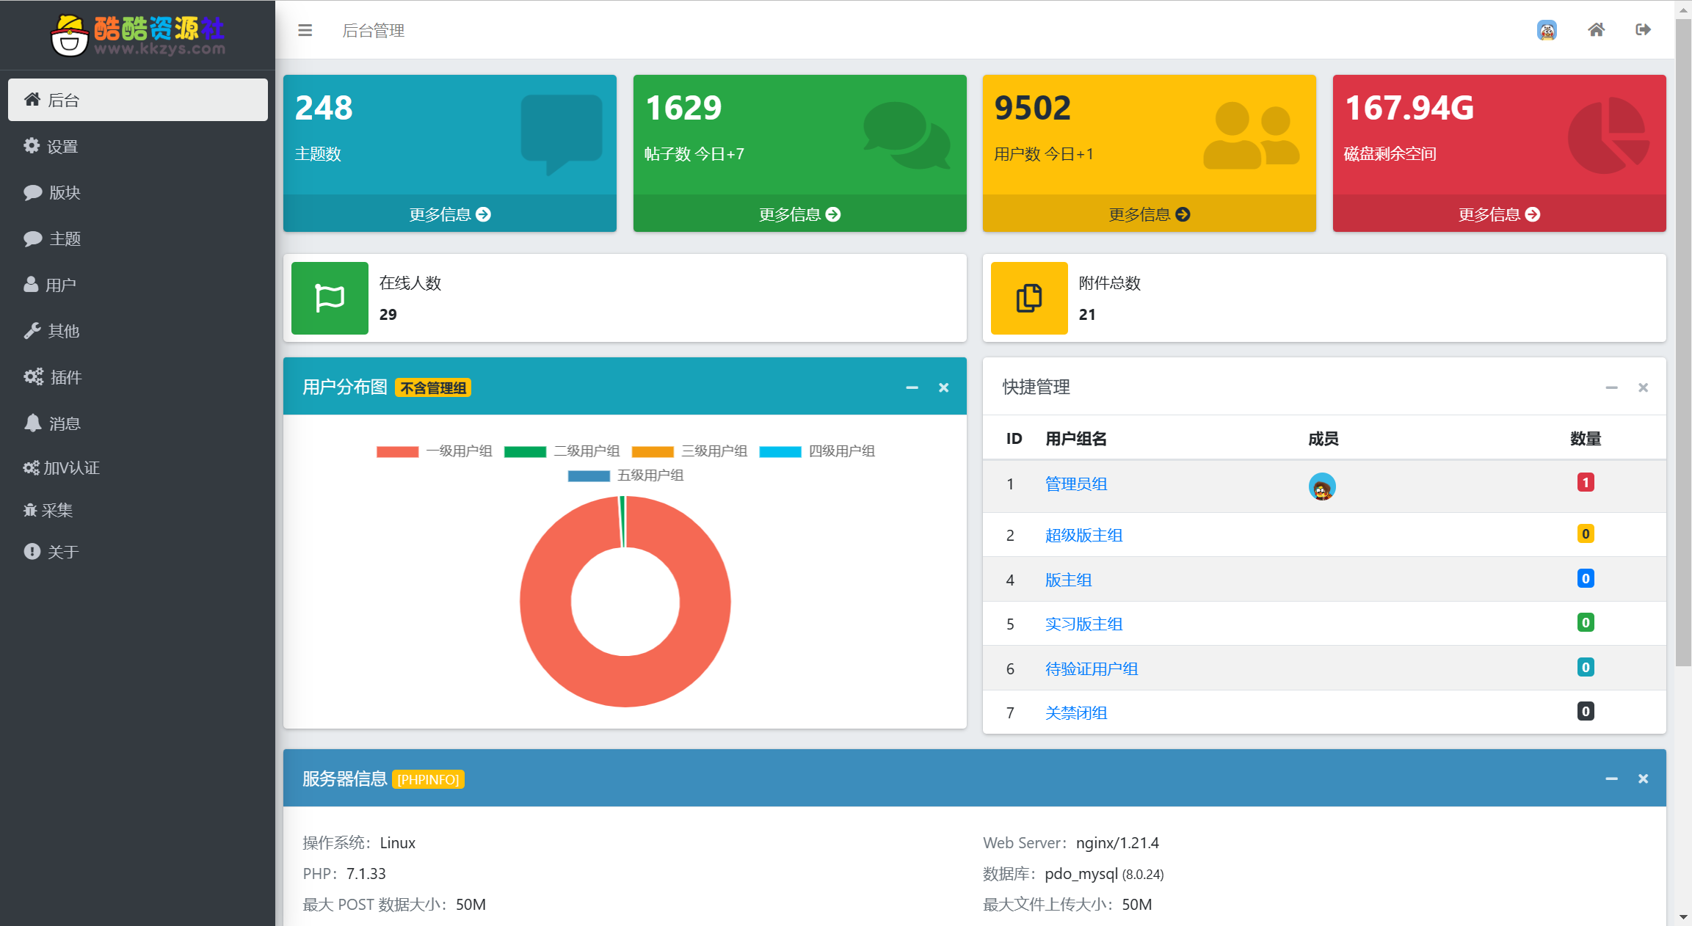
Task: Collapse the 快捷管理 panel
Action: point(1611,387)
